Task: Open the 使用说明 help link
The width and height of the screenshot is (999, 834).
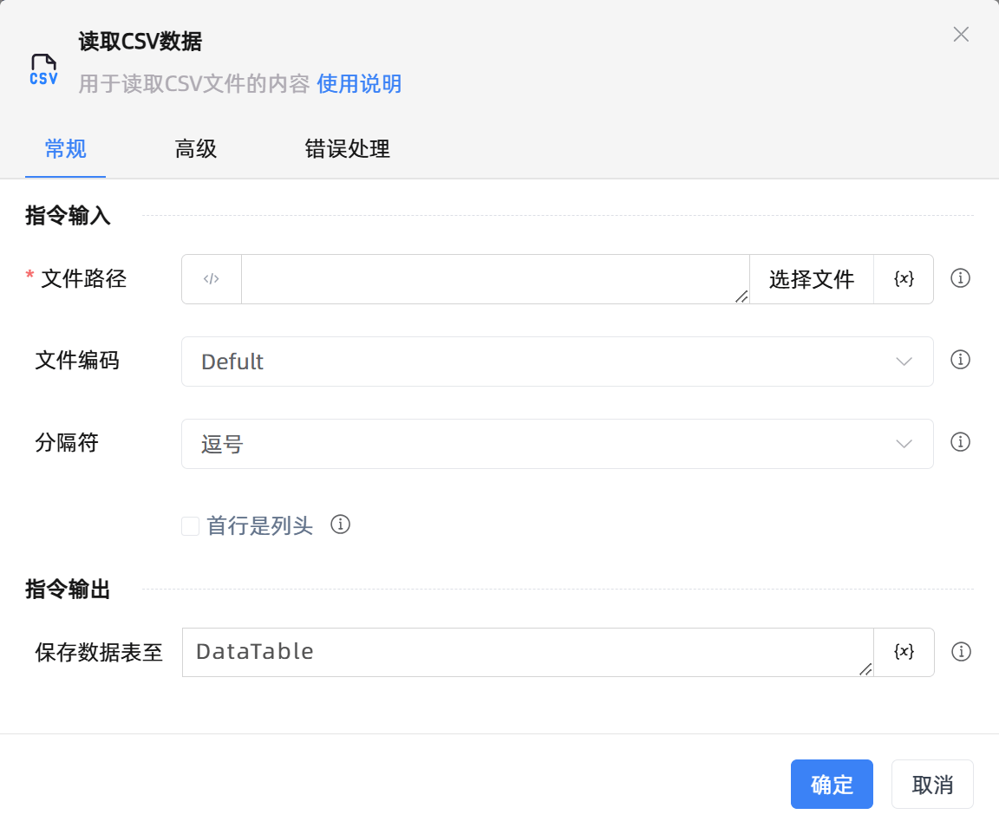Action: 359,84
